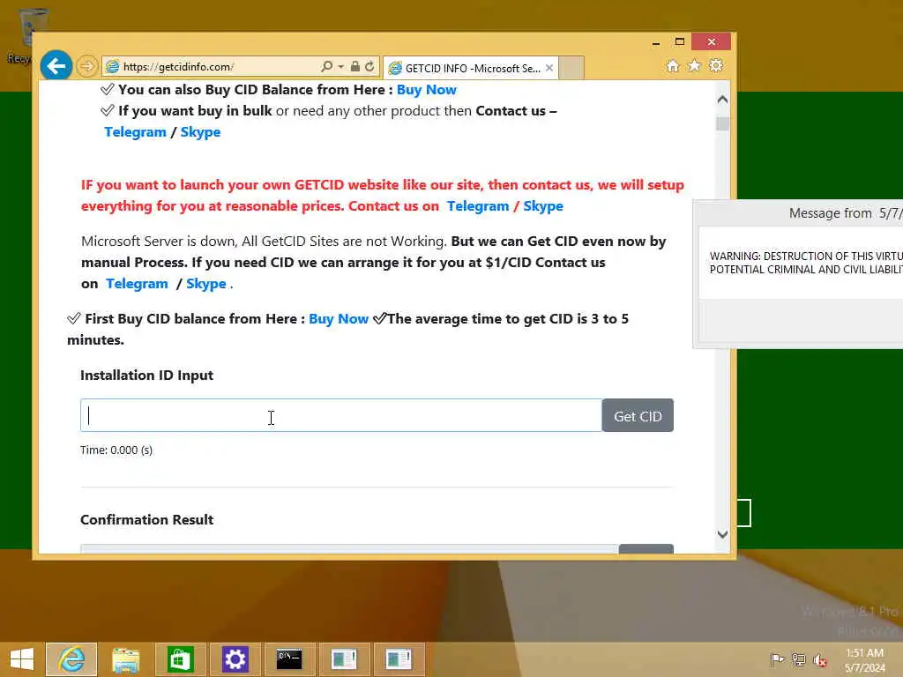The width and height of the screenshot is (903, 677).
Task: Click Buy Now link after 'First Buy CID balance'
Action: pos(339,319)
